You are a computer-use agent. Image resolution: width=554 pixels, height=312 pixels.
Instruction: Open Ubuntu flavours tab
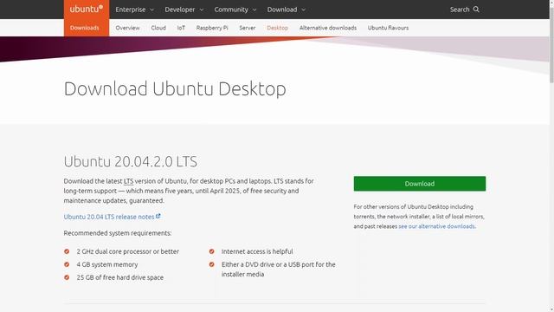[388, 28]
